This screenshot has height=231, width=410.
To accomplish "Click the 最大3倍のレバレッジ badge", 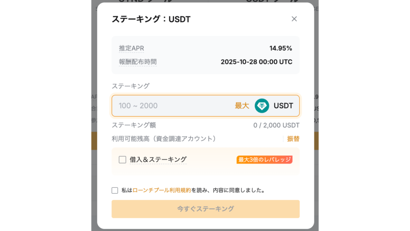I will (264, 160).
